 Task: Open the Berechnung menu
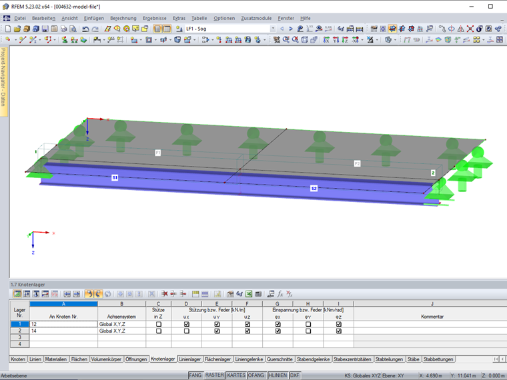pyautogui.click(x=123, y=18)
